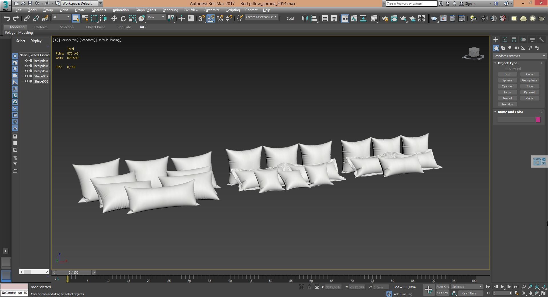Open the Hierarchy panel tab icon
Image resolution: width=548 pixels, height=297 pixels.
point(514,40)
